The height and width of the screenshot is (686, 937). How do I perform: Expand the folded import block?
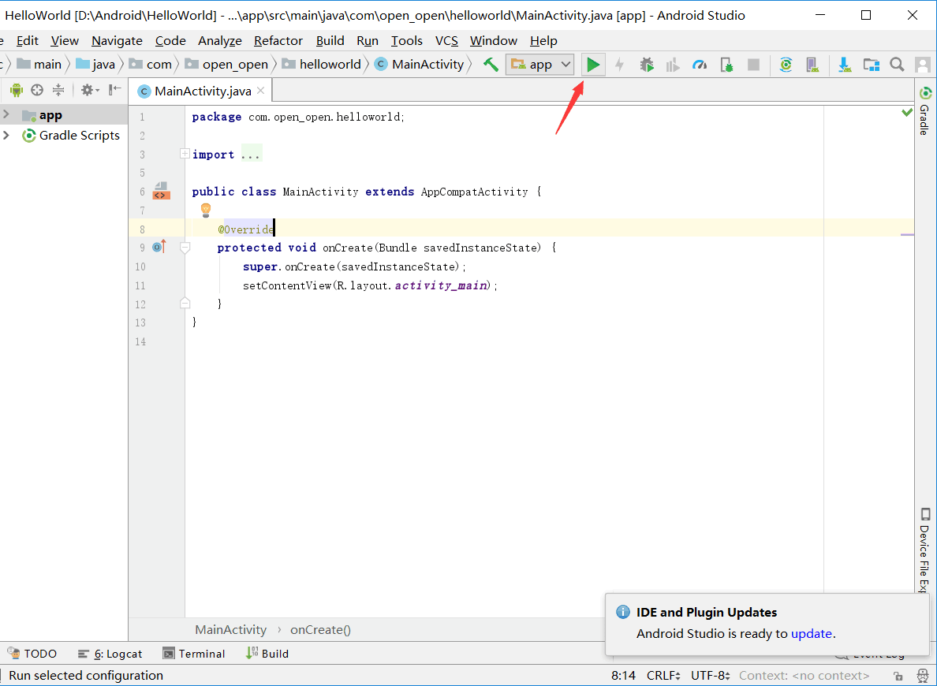185,155
